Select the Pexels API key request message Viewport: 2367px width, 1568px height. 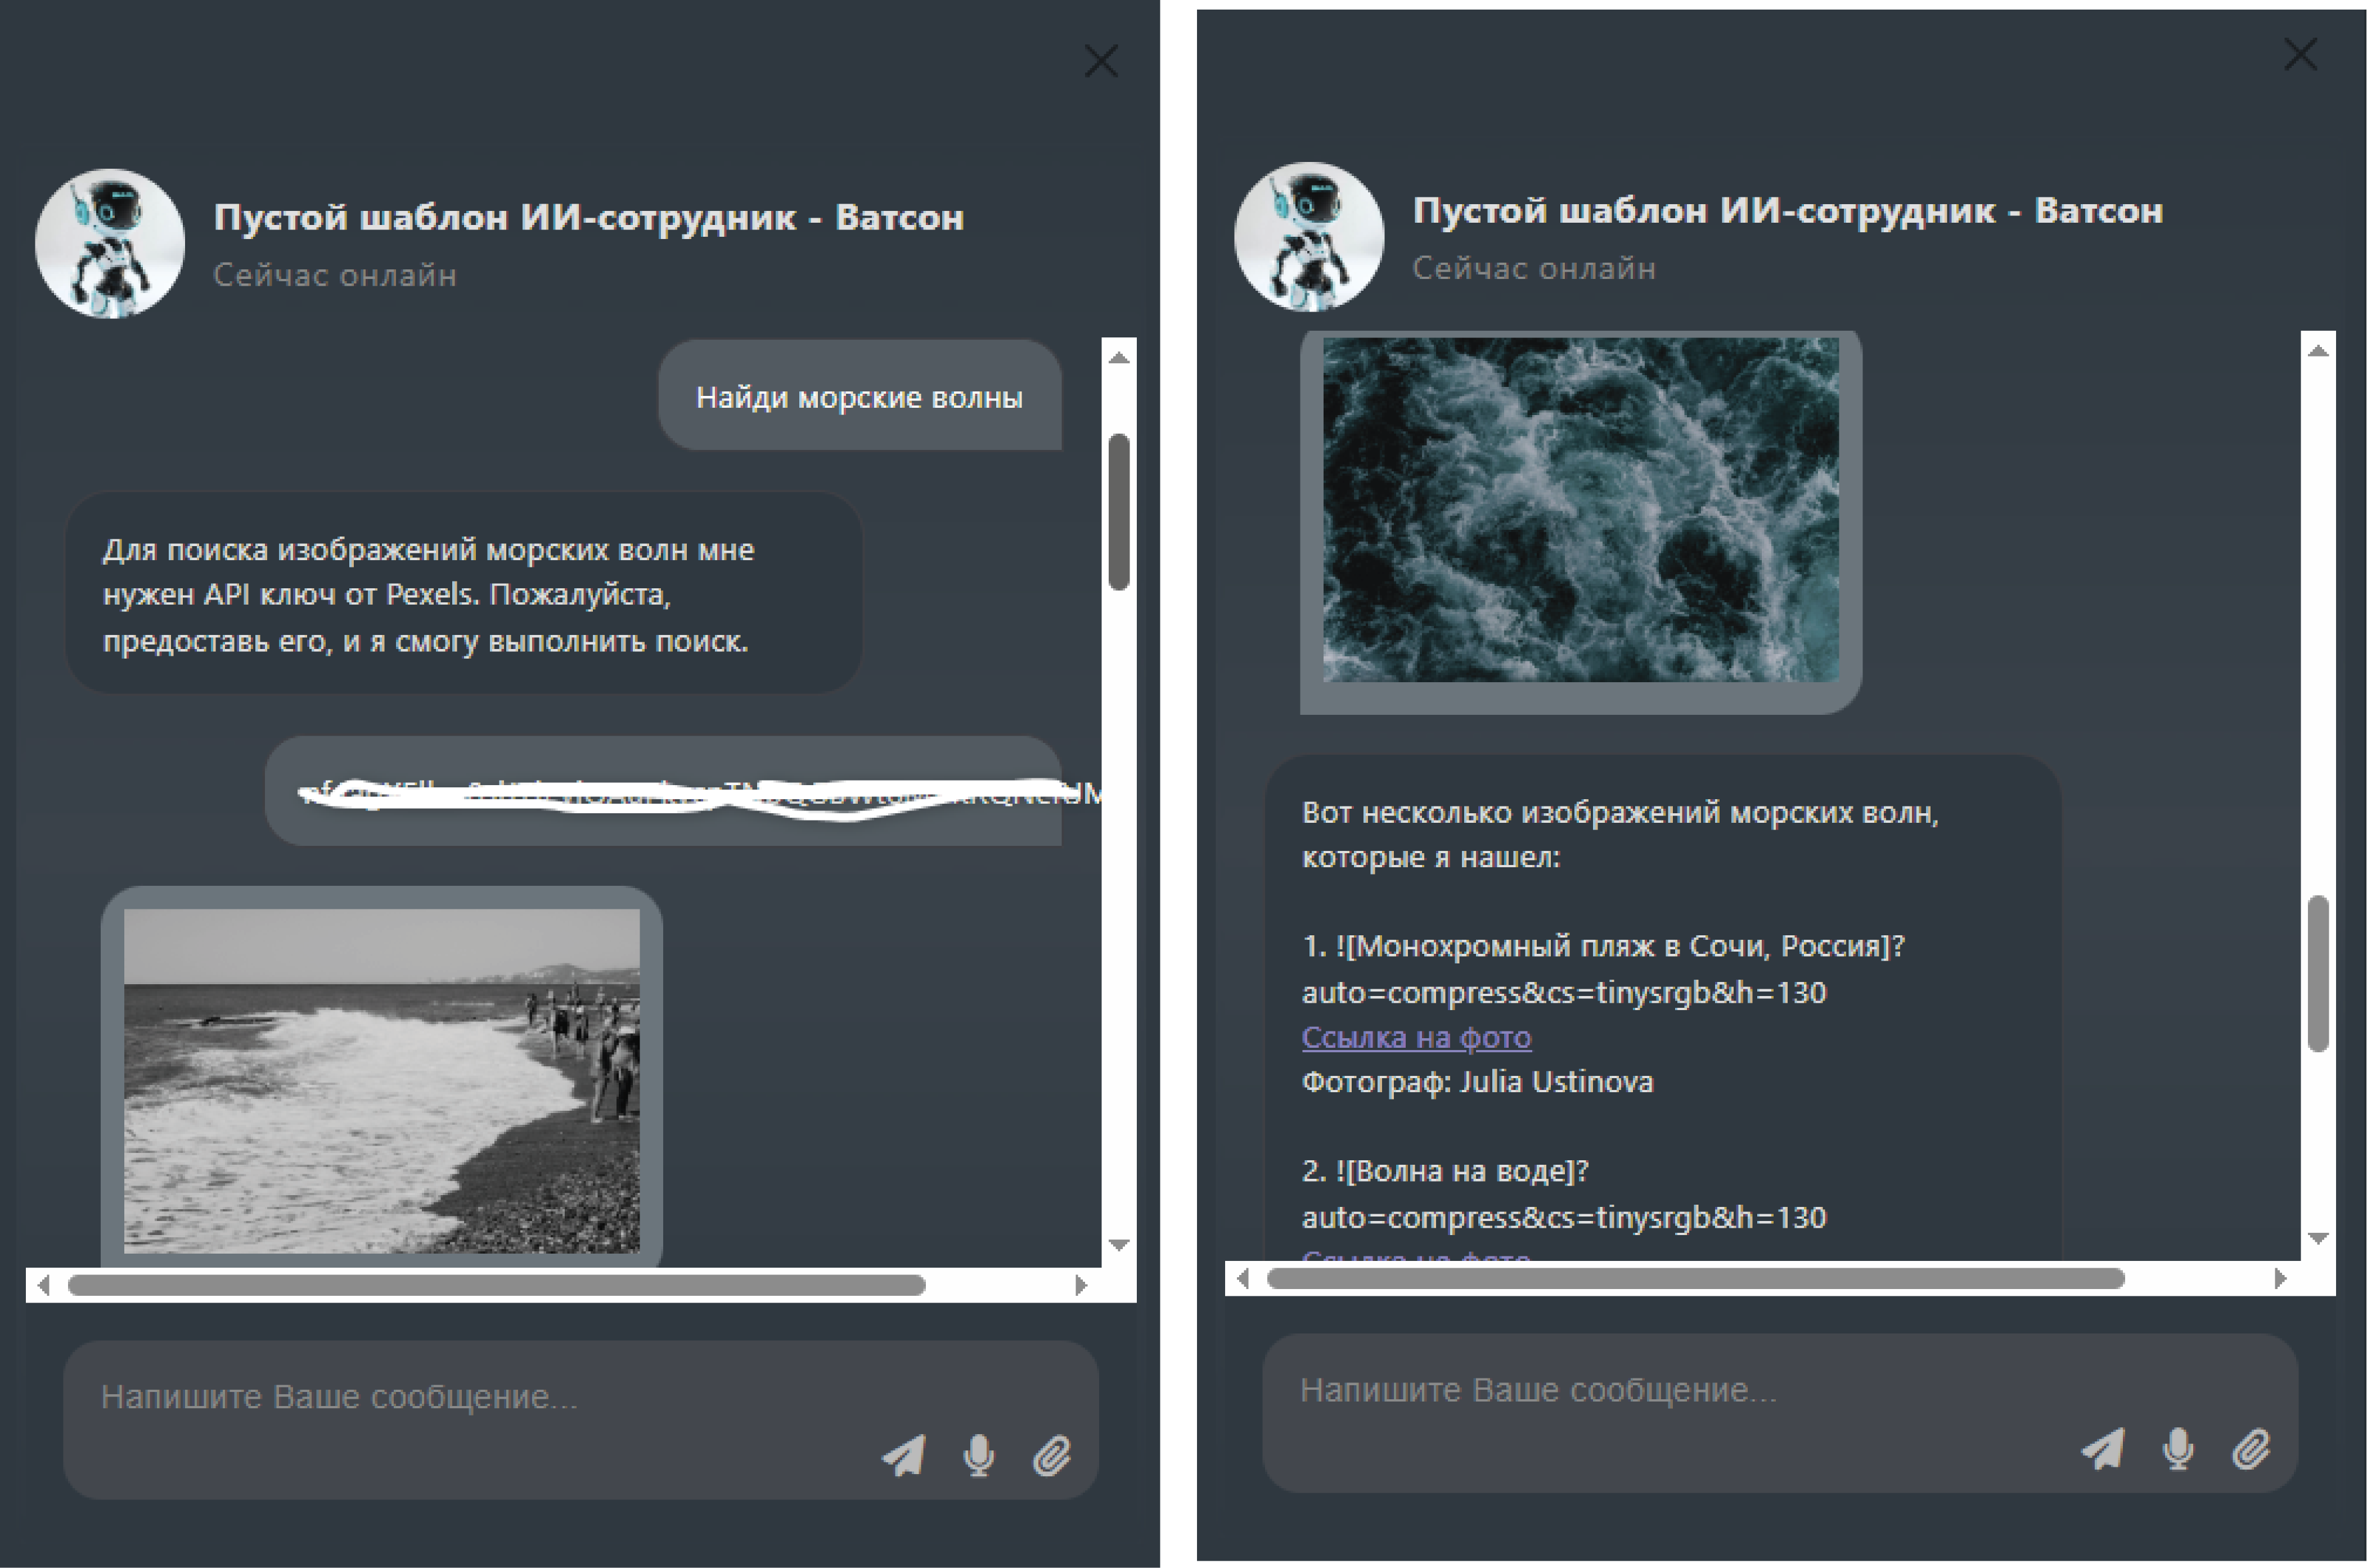[x=464, y=593]
